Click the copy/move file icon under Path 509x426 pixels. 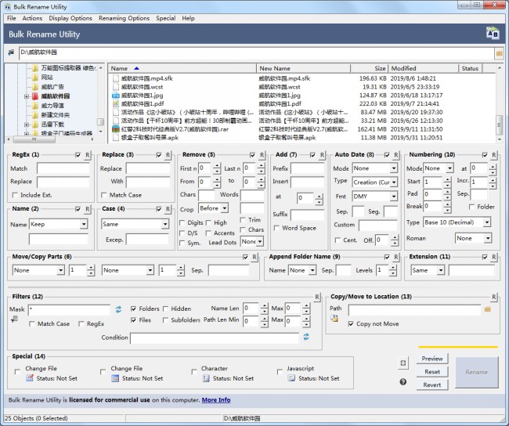coord(334,318)
